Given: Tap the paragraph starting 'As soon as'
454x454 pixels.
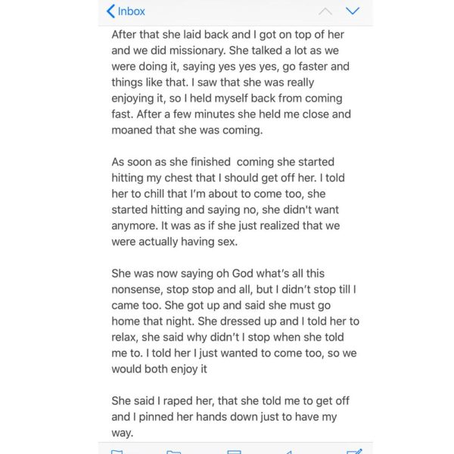Looking at the screenshot, I should pos(229,201).
